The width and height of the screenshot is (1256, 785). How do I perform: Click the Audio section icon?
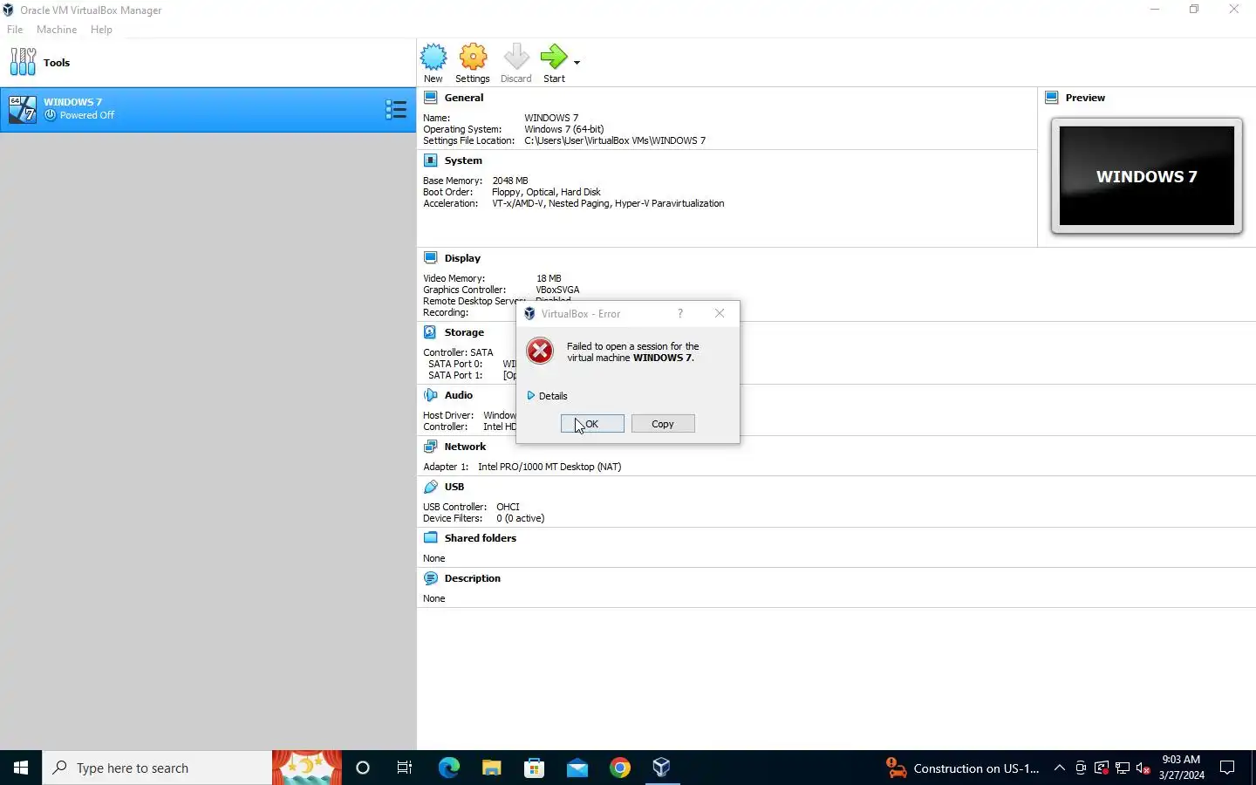(431, 395)
